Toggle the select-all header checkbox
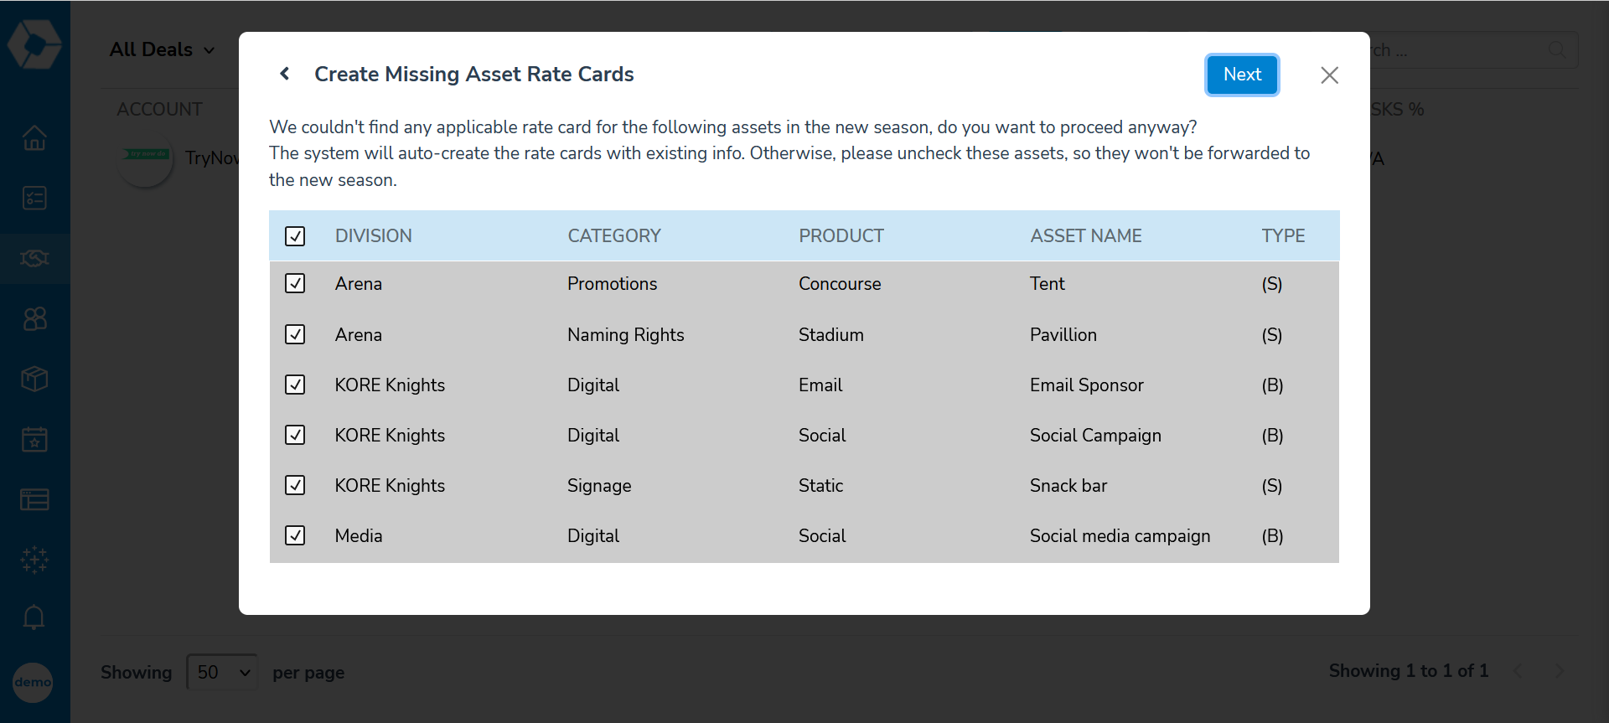 (295, 236)
